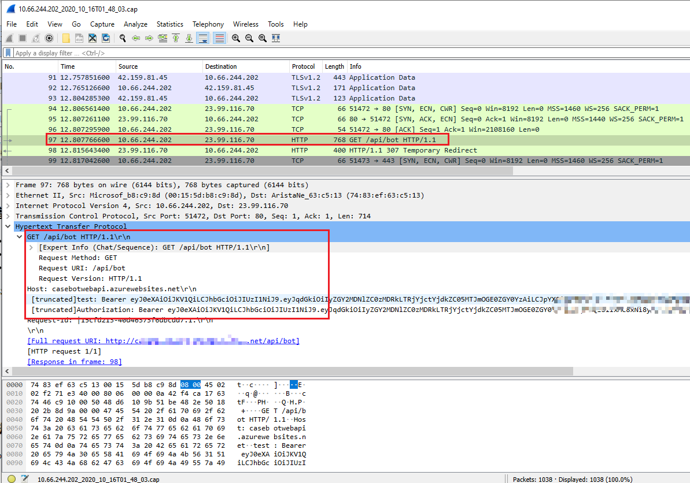Go back to the previous packet
Viewport: 690px width, 483px height.
[136, 38]
